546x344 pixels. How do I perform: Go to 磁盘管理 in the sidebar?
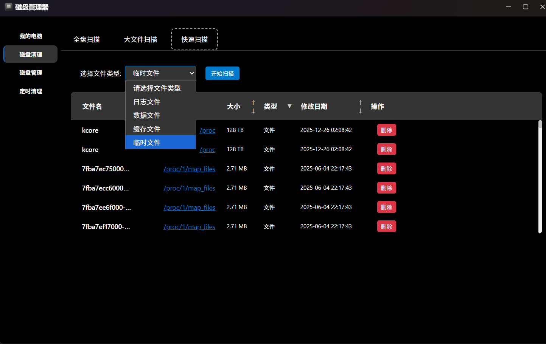(x=31, y=73)
